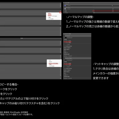
Task: Click the first メインカラーの強度 property
Action: 67,41
